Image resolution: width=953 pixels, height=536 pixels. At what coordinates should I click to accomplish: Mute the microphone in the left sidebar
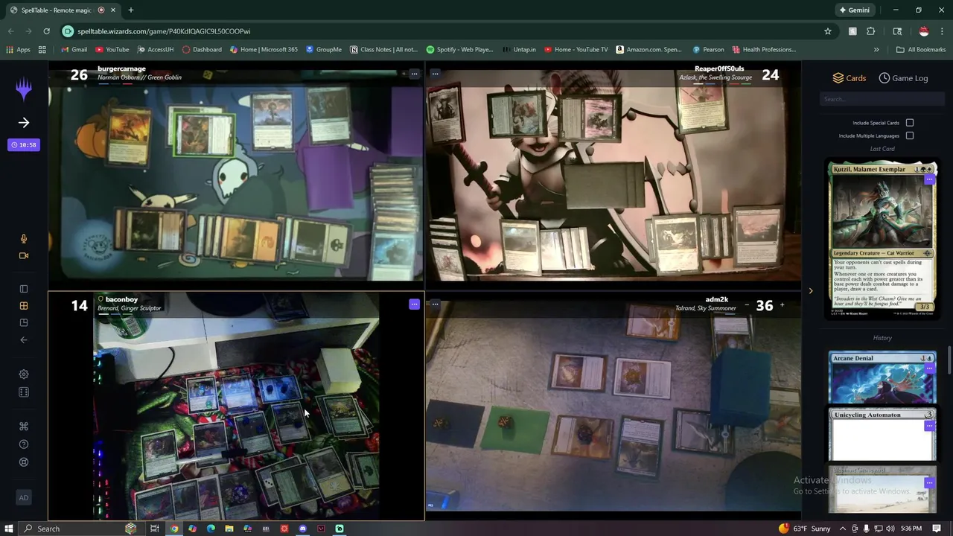point(24,239)
